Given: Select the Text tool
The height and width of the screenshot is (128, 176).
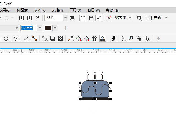Looking at the screenshot, I should tap(16, 39).
